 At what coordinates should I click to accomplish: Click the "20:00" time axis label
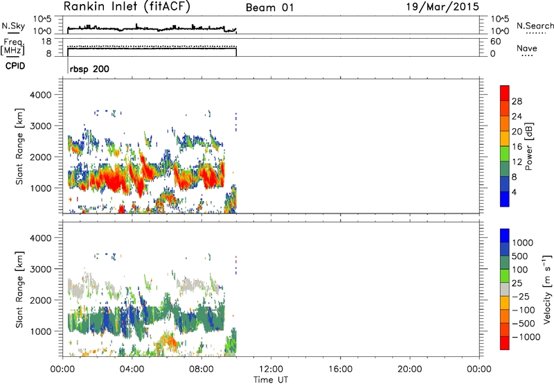point(409,369)
